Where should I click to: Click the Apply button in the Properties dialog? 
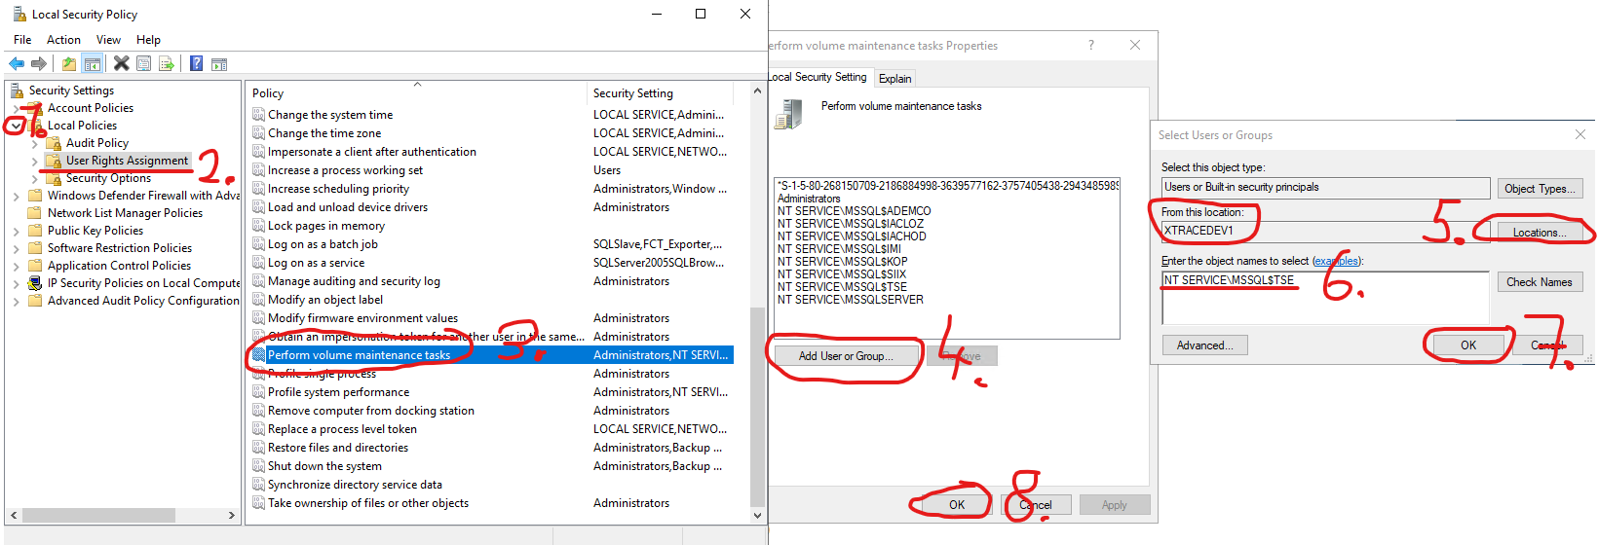1114,505
